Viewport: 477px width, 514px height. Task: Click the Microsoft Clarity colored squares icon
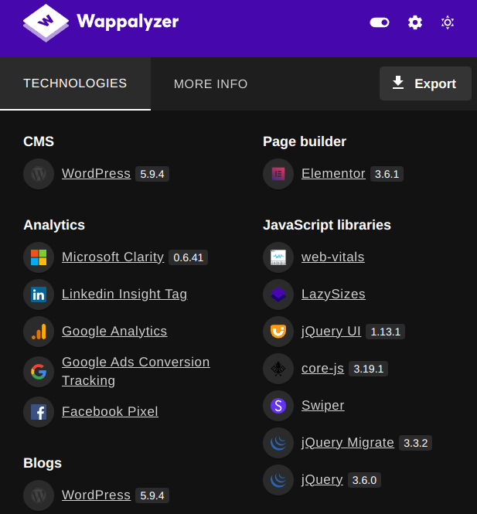click(x=39, y=257)
